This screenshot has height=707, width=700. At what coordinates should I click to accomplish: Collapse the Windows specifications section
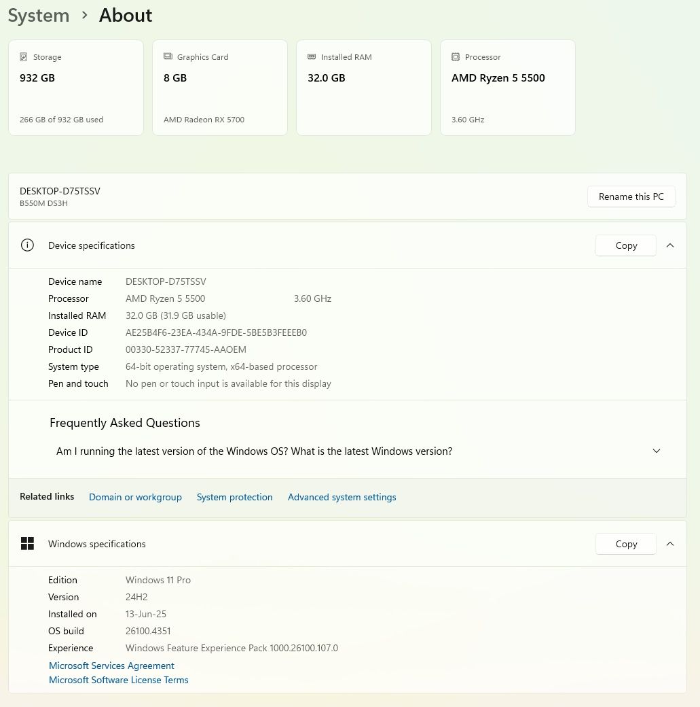(x=670, y=544)
